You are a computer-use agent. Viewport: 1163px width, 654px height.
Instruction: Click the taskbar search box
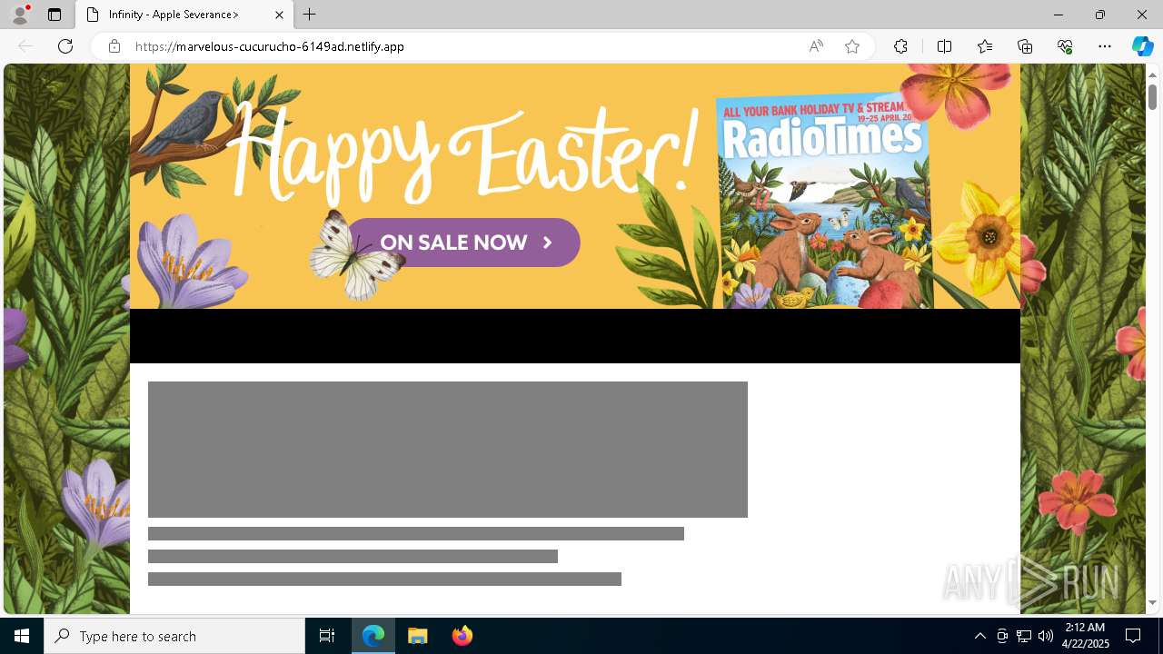tap(174, 636)
